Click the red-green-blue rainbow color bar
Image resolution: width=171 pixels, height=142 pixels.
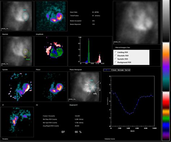coord(166,116)
